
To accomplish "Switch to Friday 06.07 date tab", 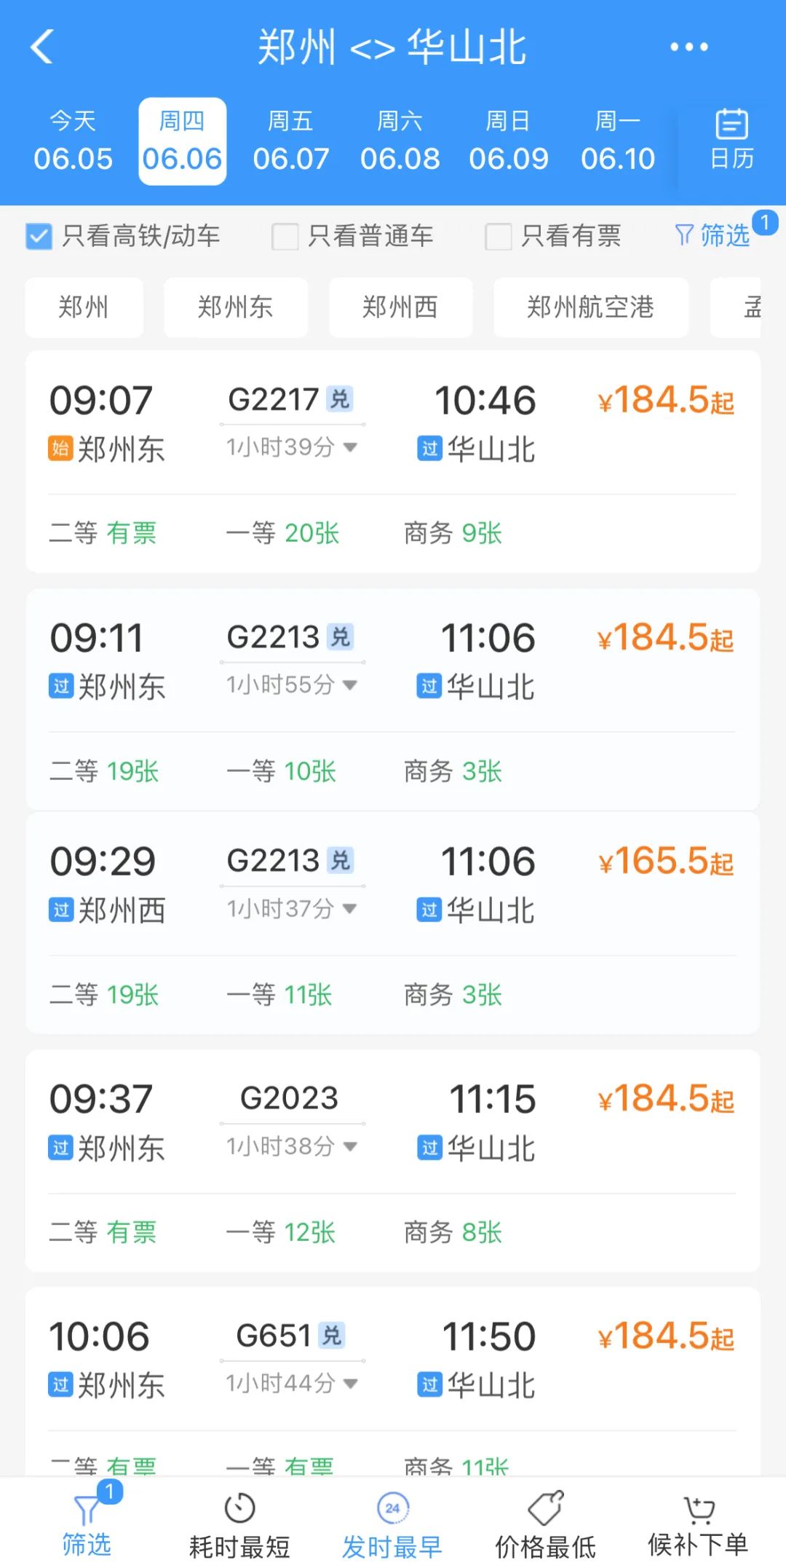I will tap(290, 141).
